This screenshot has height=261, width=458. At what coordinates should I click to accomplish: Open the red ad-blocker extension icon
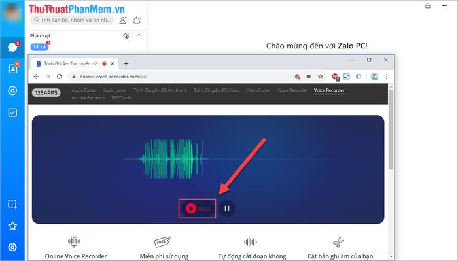tap(335, 77)
